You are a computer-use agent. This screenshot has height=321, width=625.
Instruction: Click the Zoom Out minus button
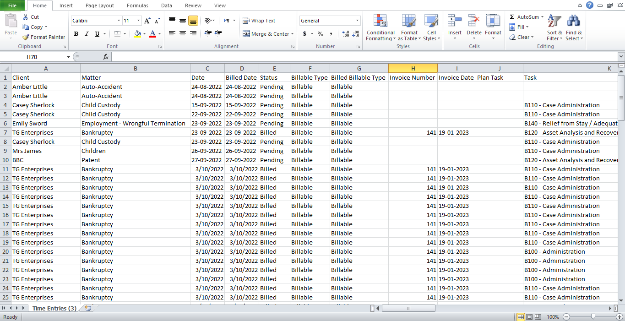coord(566,317)
